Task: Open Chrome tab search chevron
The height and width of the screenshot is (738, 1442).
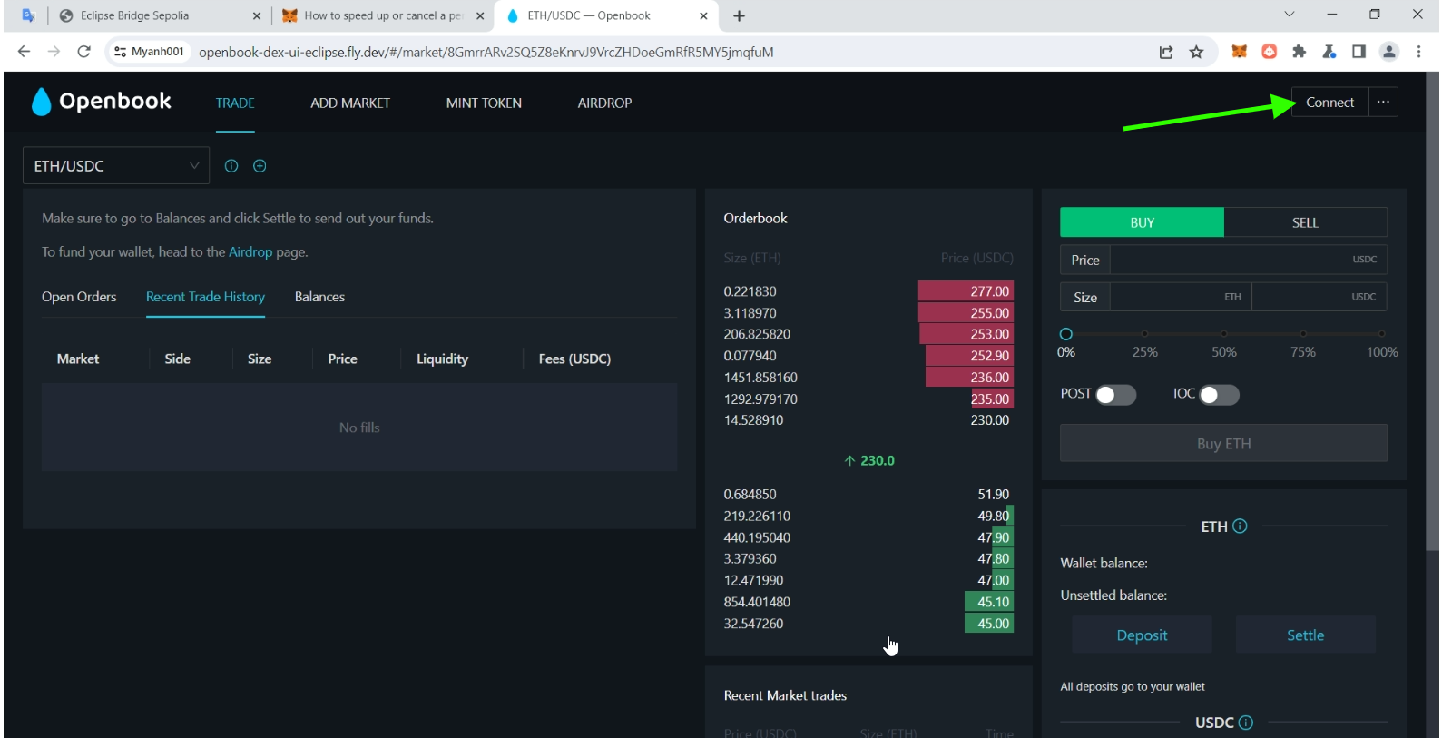Action: pyautogui.click(x=1289, y=15)
